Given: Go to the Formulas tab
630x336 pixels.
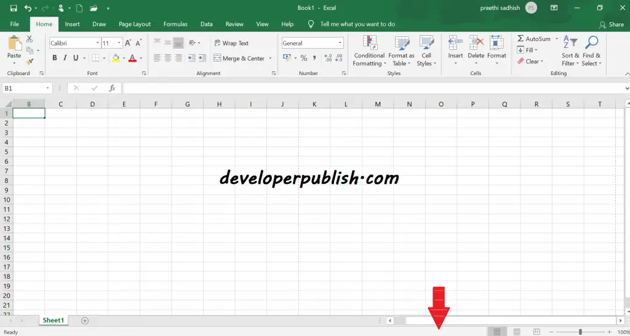Looking at the screenshot, I should pos(175,24).
